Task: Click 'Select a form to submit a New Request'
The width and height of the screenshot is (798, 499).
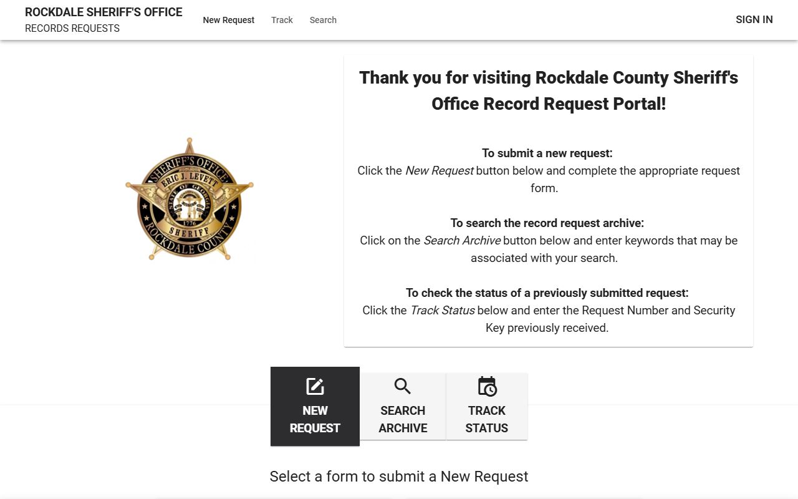Action: click(x=399, y=477)
